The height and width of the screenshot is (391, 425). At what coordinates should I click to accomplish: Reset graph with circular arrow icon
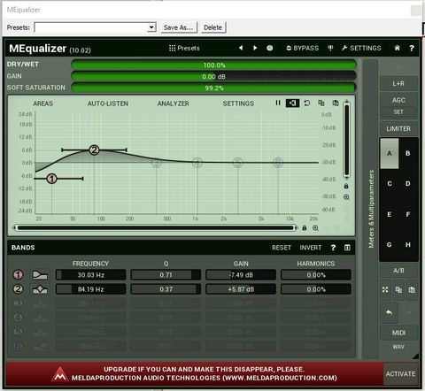click(307, 103)
